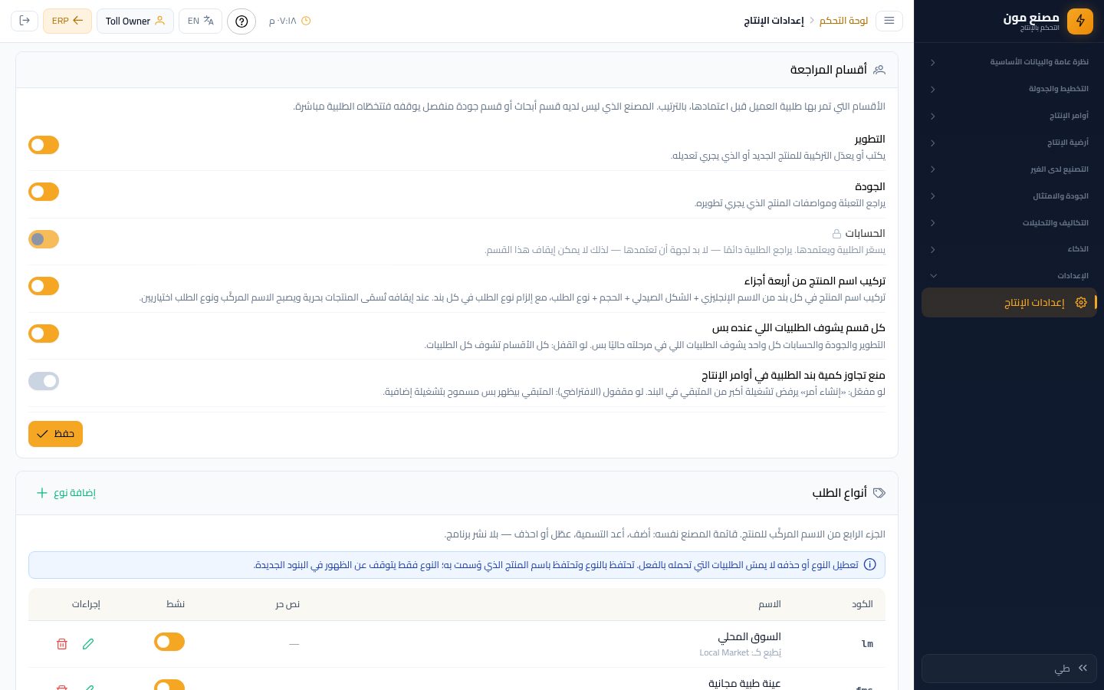1104x690 pixels.
Task: Toggle active switch for السوق المحلي
Action: click(x=169, y=642)
